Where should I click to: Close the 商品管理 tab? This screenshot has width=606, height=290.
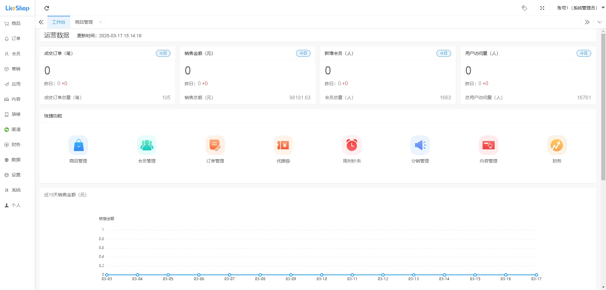tap(100, 22)
